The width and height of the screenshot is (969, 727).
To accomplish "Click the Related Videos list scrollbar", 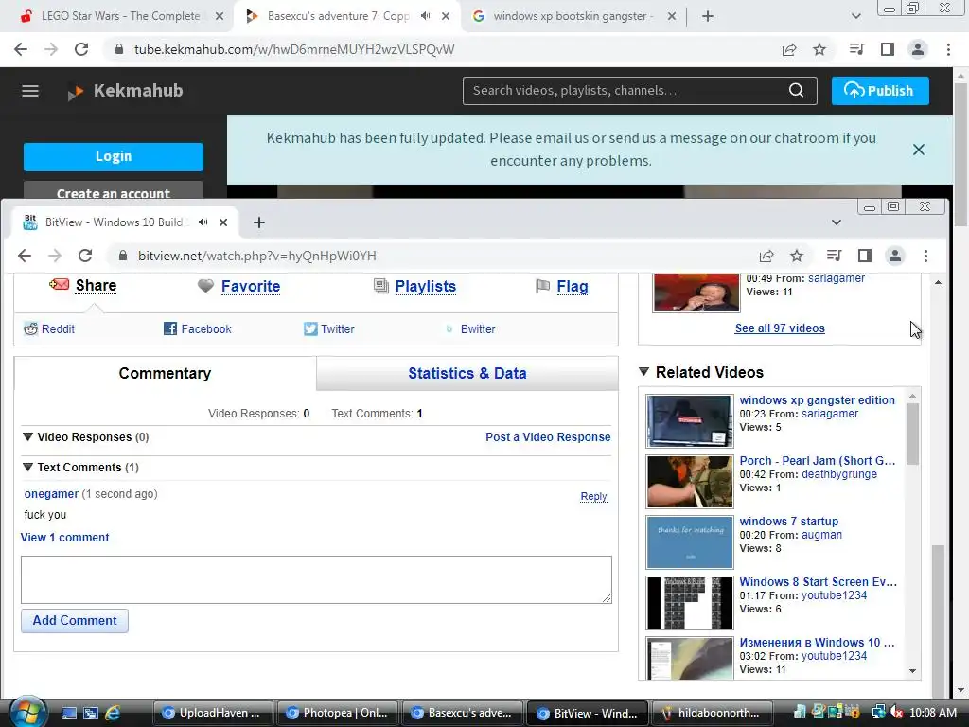I will [913, 433].
